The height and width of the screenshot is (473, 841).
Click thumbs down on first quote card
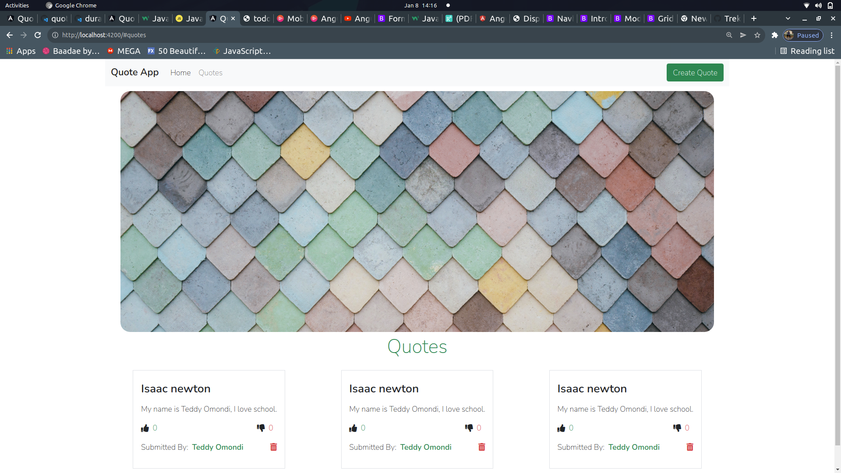tap(261, 427)
